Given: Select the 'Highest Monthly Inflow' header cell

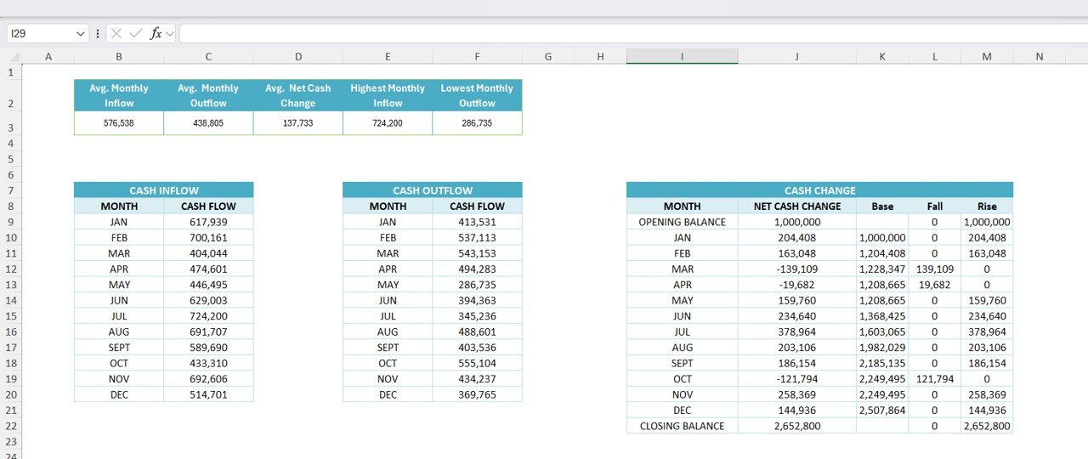Looking at the screenshot, I should 388,95.
